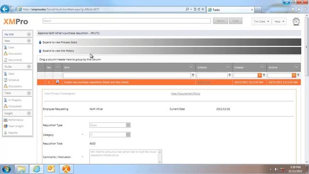Open the View Process Flowdiagram link
The width and height of the screenshot is (309, 174).
point(60,94)
